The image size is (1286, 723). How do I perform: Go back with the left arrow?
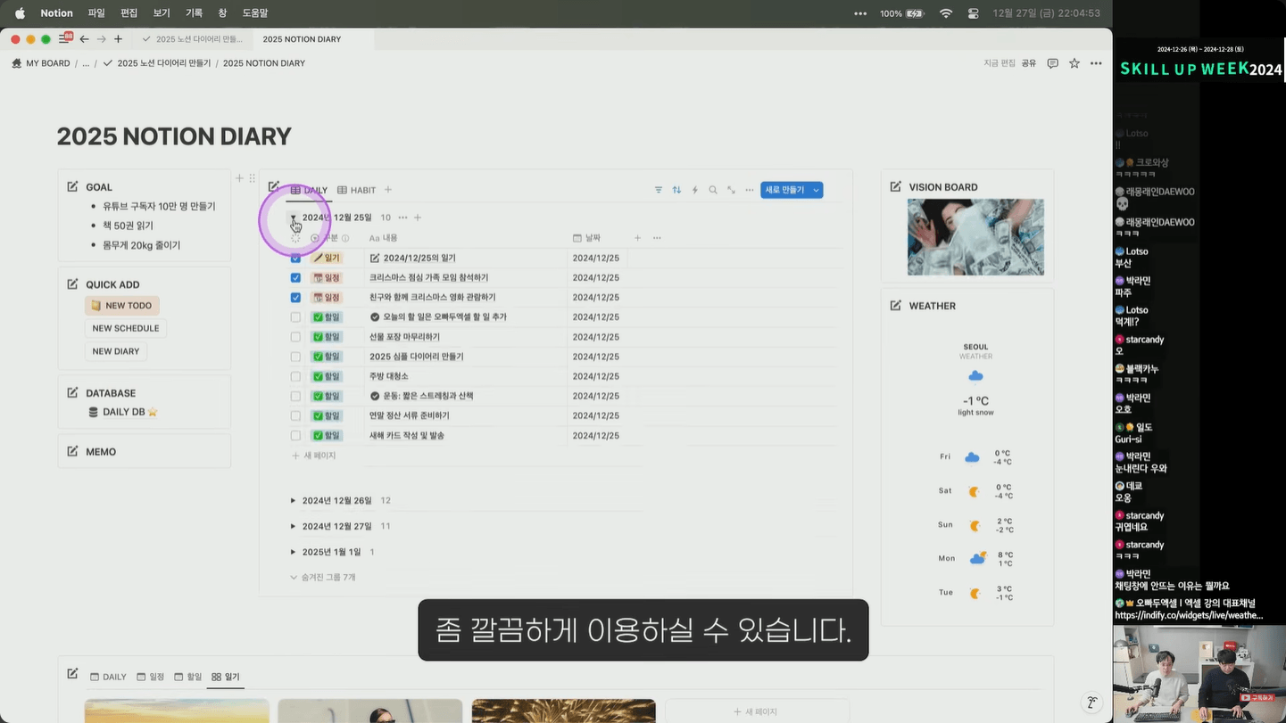(x=84, y=39)
